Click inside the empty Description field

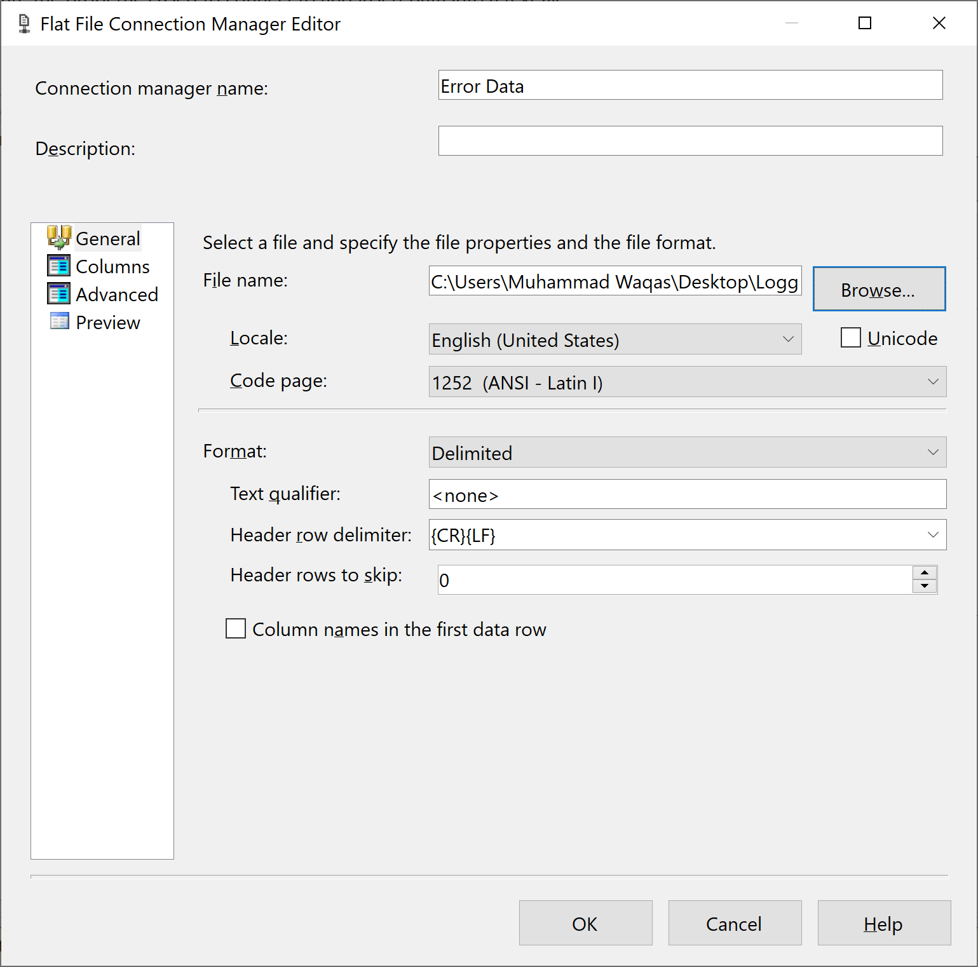coord(689,141)
